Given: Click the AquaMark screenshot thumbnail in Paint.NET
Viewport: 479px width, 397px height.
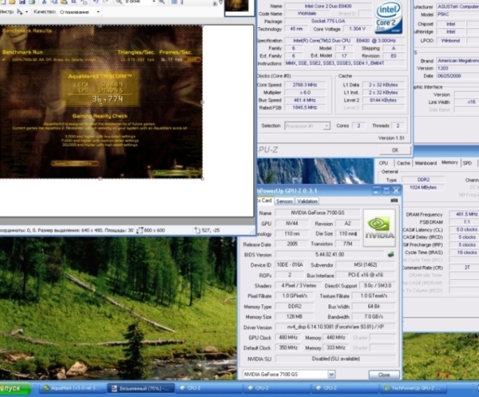Looking at the screenshot, I should click(238, 7).
